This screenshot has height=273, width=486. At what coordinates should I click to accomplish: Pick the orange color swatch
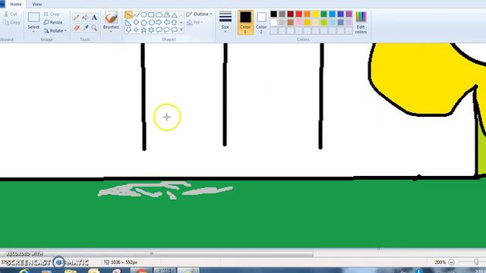(x=307, y=14)
